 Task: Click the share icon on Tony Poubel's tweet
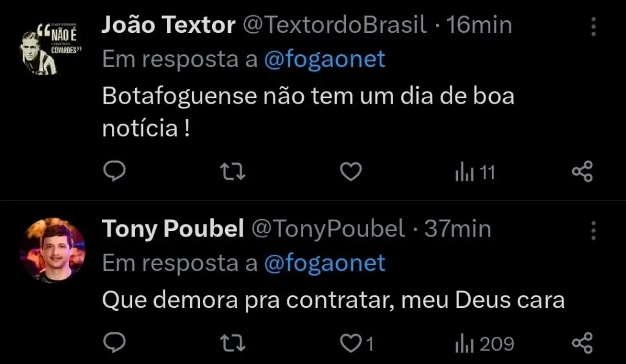click(x=581, y=343)
